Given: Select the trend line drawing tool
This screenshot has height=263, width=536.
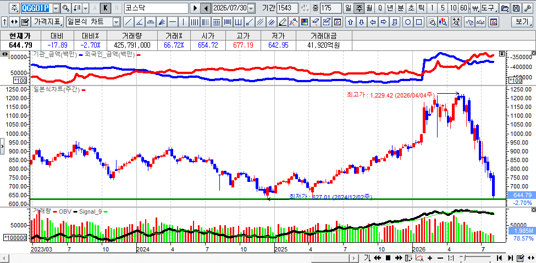Looking at the screenshot, I should click(x=129, y=22).
